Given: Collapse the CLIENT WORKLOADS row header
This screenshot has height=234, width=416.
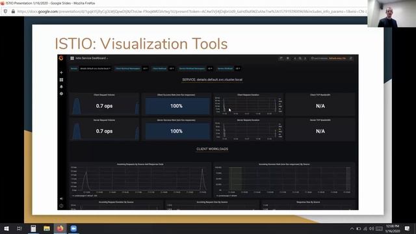Looking at the screenshot, I should point(213,149).
